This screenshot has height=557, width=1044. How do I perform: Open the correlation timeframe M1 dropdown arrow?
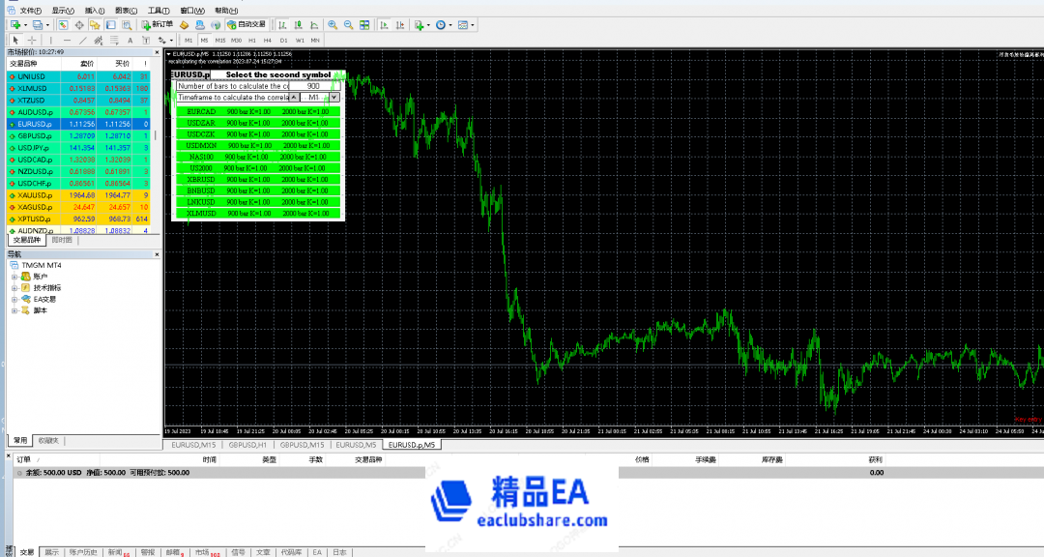pos(333,98)
